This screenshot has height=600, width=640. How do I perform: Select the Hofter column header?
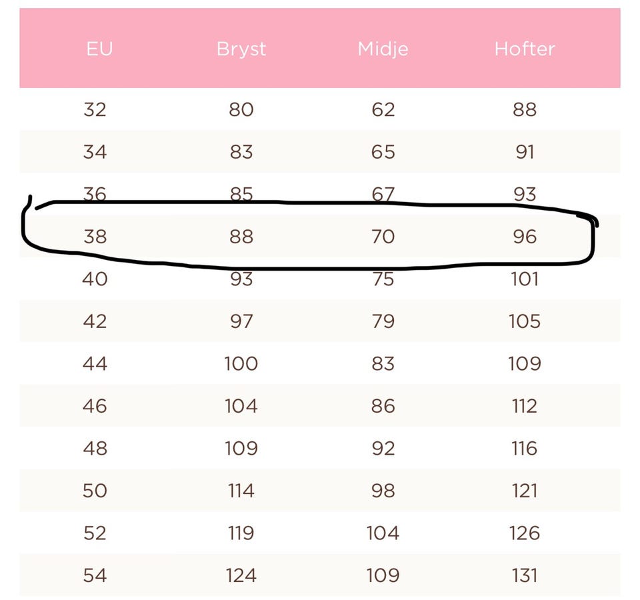click(x=525, y=49)
